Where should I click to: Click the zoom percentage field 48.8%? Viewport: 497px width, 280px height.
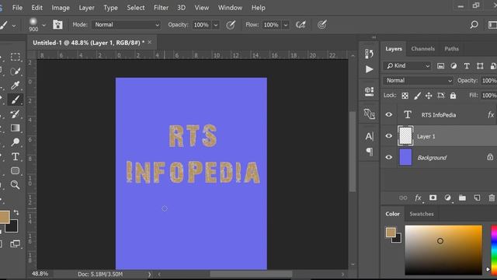40,274
